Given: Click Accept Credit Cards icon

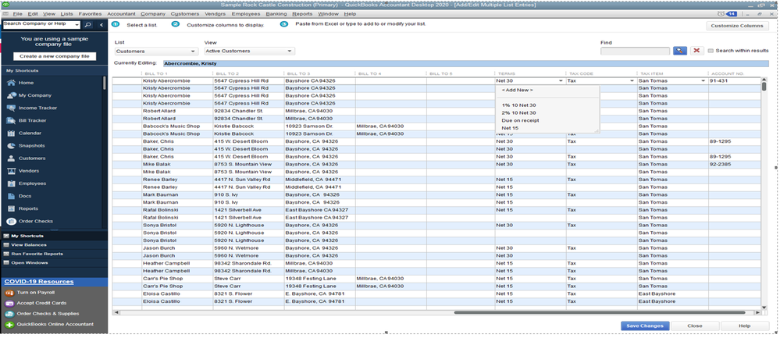Looking at the screenshot, I should 9,303.
